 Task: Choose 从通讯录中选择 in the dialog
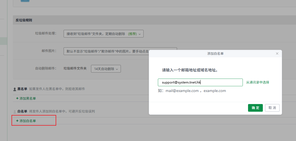257,82
